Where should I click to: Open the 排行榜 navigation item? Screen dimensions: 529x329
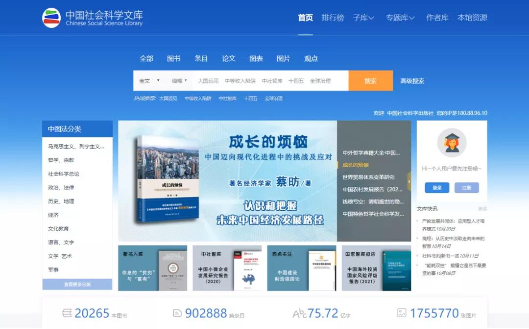coord(333,18)
